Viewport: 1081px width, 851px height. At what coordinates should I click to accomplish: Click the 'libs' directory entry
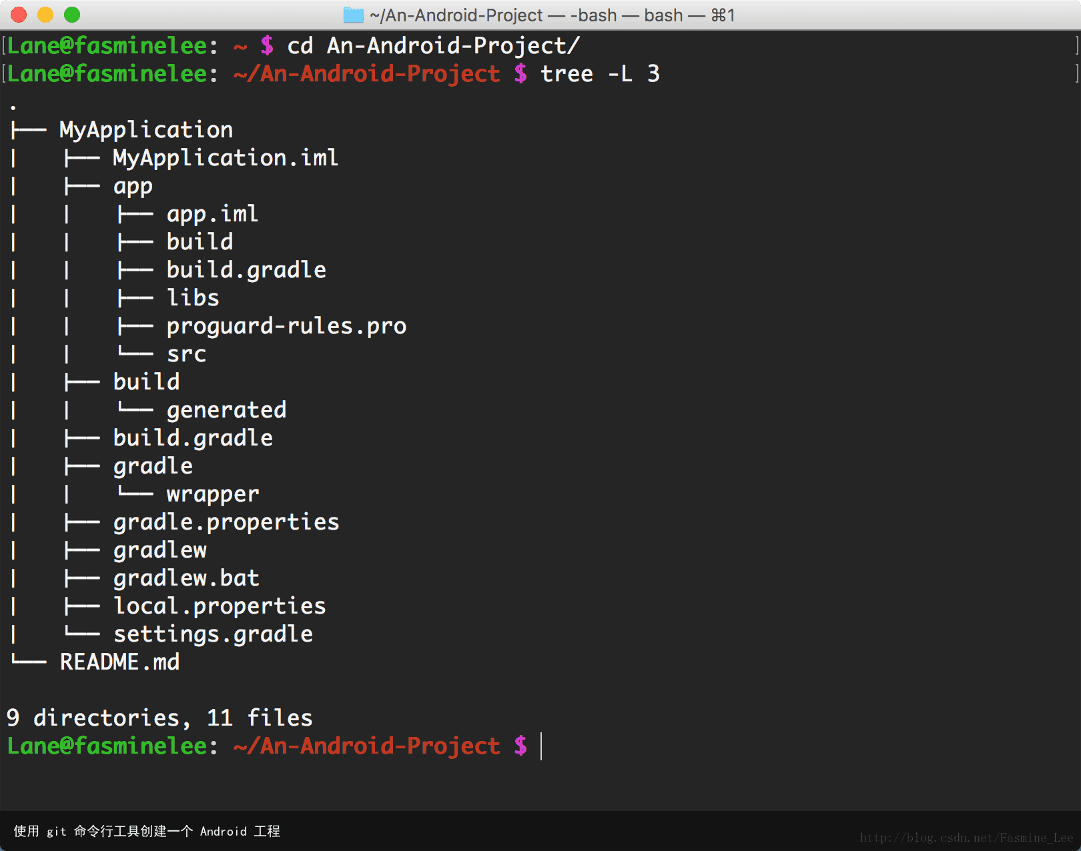(193, 297)
